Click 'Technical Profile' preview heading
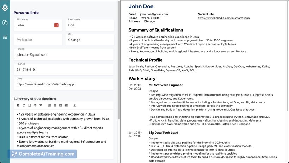Image resolution: width=289 pixels, height=163 pixels. (146, 60)
